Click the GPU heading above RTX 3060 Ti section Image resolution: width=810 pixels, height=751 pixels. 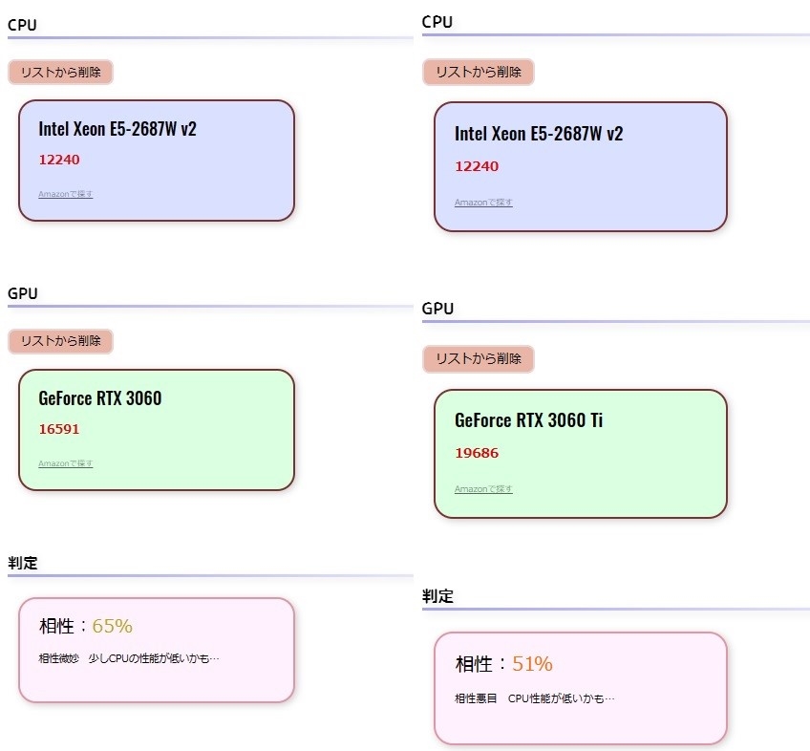[437, 309]
